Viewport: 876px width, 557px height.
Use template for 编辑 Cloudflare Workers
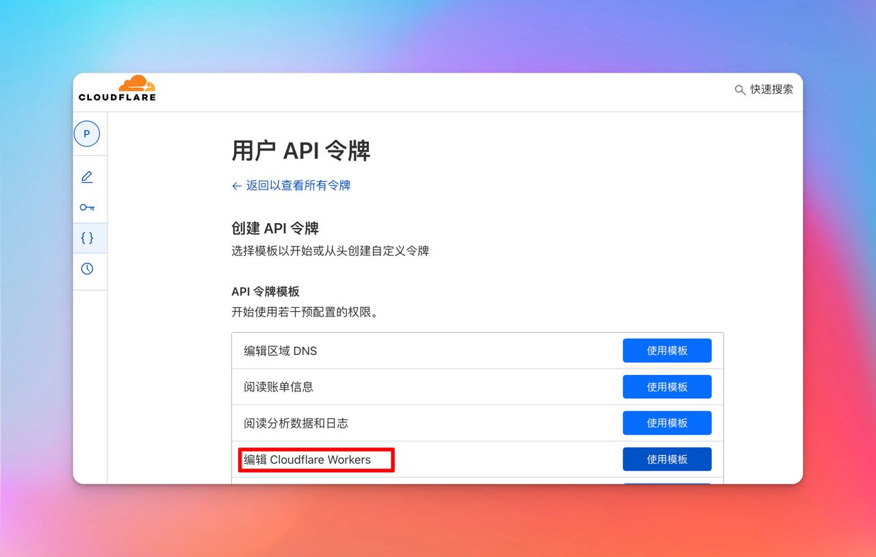click(667, 459)
